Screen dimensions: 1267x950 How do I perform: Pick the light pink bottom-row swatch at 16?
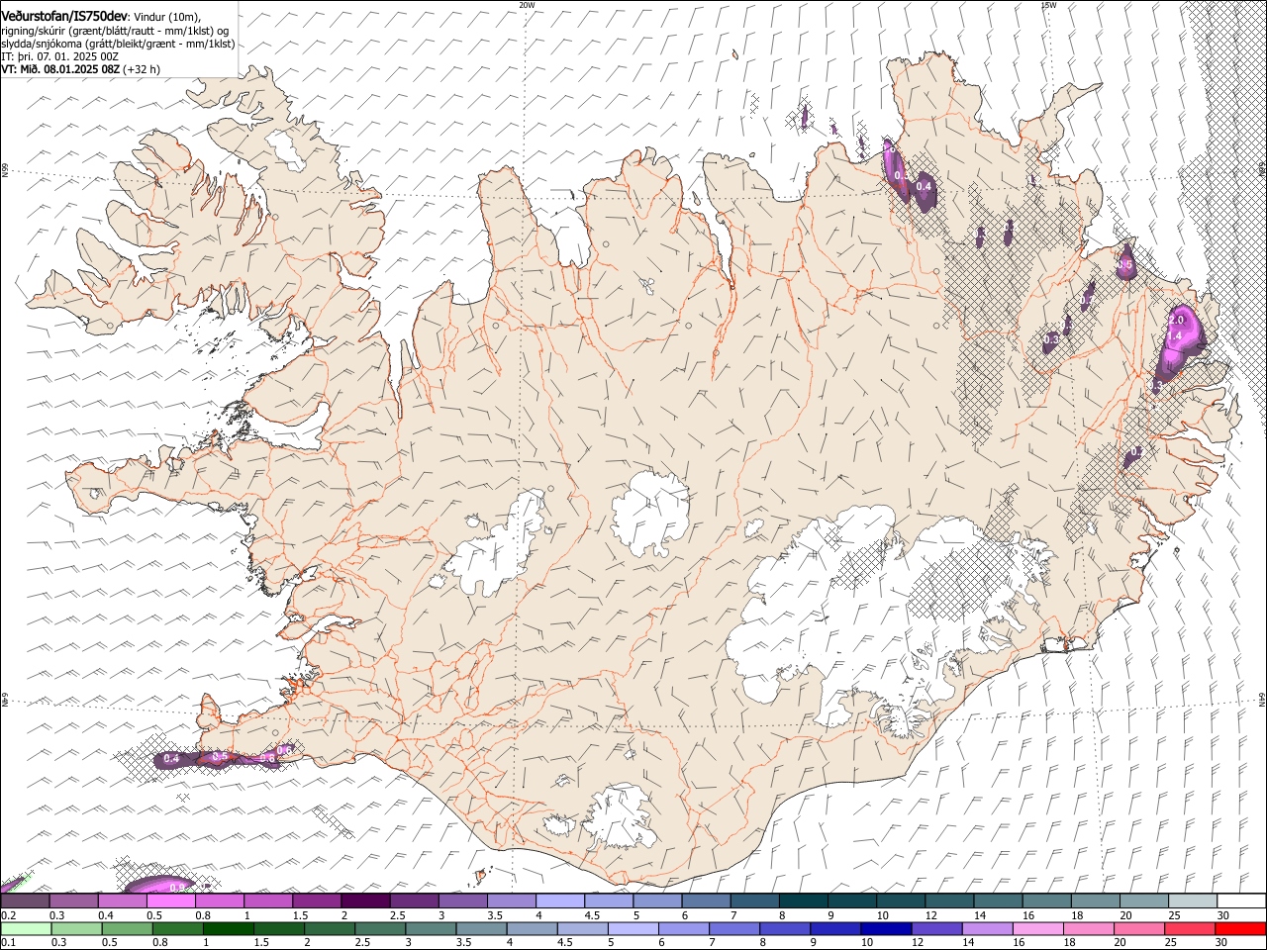click(1036, 929)
